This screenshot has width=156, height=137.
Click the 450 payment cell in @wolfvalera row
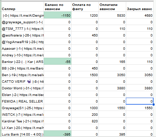(85, 35)
